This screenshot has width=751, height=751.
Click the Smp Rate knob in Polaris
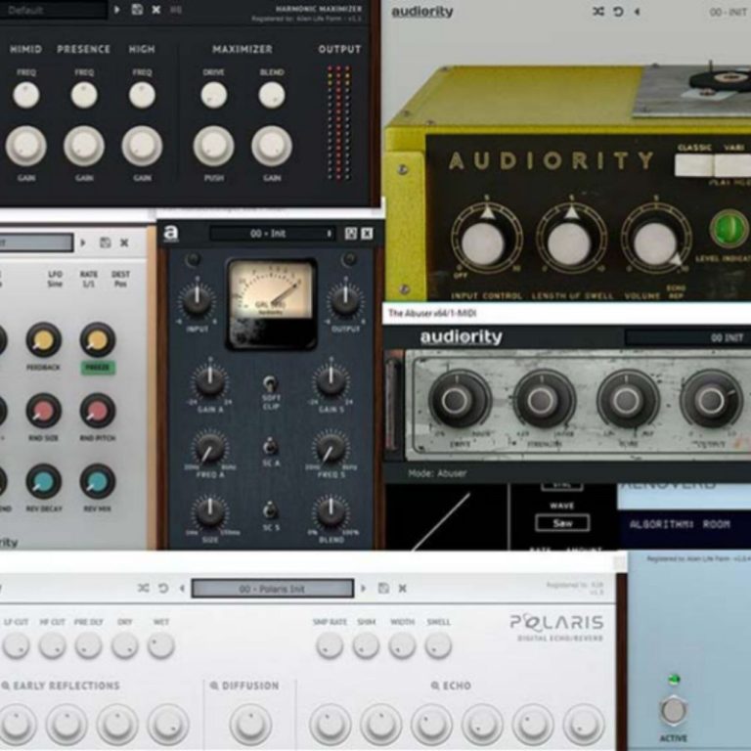(x=330, y=645)
